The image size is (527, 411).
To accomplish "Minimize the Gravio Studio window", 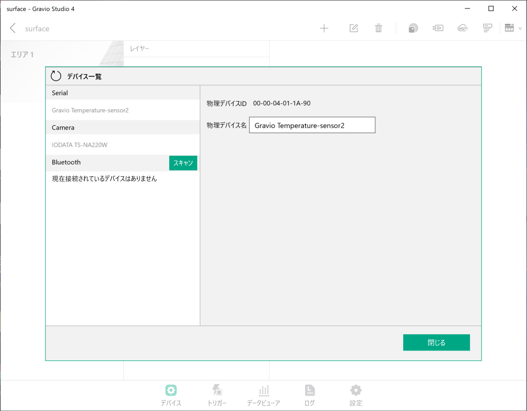I will [467, 9].
